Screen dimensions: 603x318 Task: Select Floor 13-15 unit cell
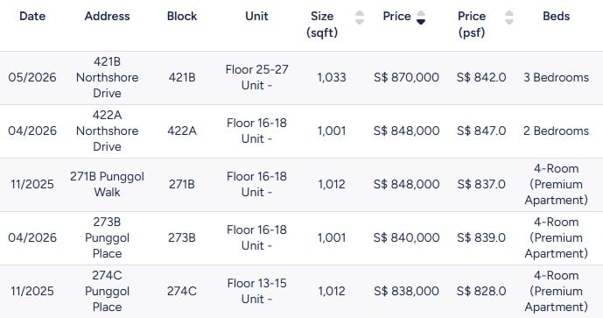tap(257, 292)
